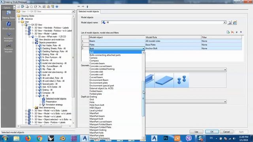This screenshot has height=142, width=253.
Task: Click the new model object icon beside Model object name
Action: click(229, 22)
